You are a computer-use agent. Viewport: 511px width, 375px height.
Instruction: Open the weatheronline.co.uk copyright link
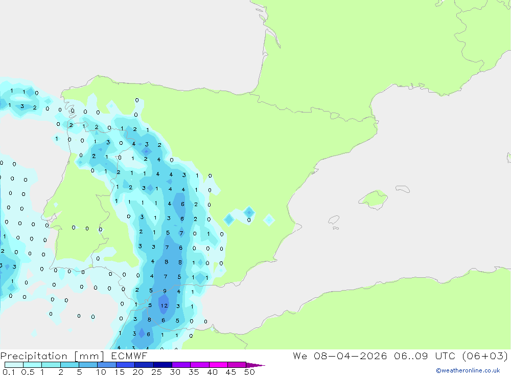(468, 370)
